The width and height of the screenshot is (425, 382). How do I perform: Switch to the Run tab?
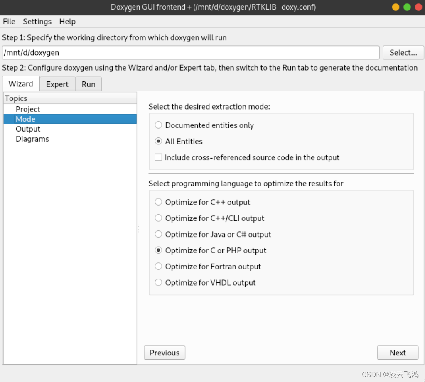click(x=88, y=84)
